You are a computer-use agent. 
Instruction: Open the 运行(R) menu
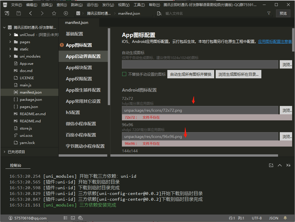92,5
